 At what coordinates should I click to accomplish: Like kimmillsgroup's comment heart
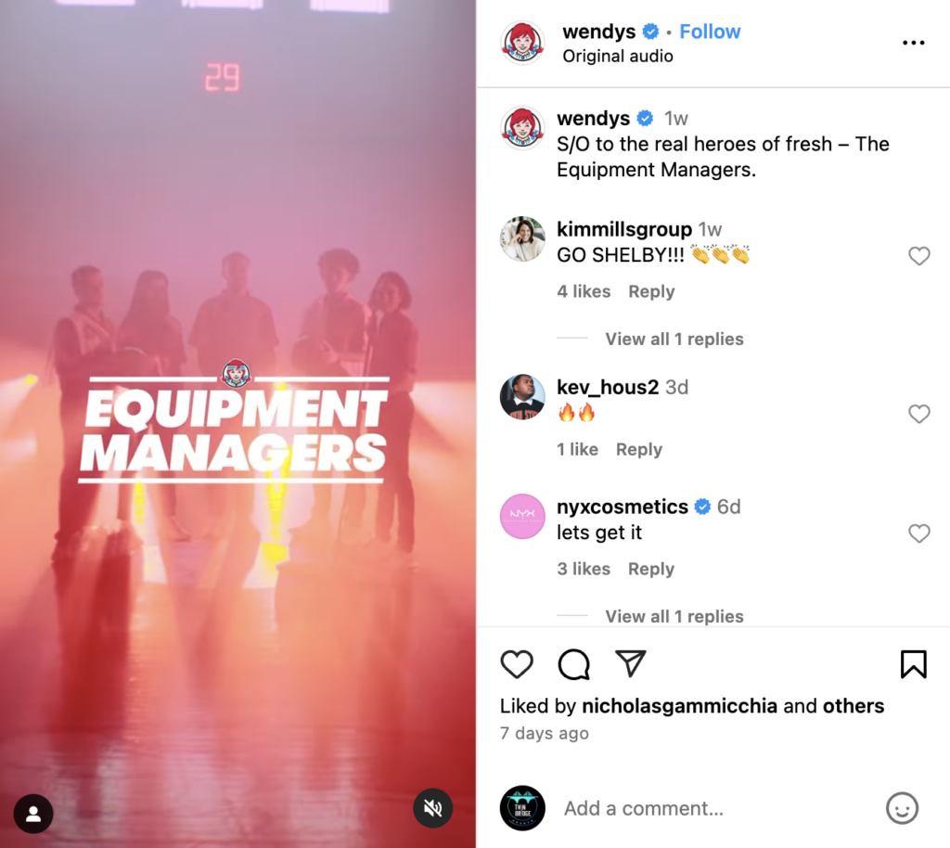coord(919,256)
